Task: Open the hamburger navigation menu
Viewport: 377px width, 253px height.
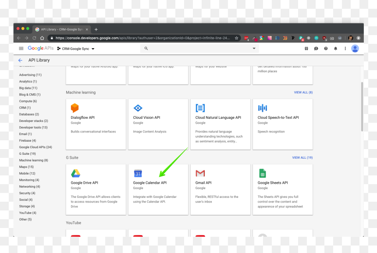Action: (x=21, y=48)
